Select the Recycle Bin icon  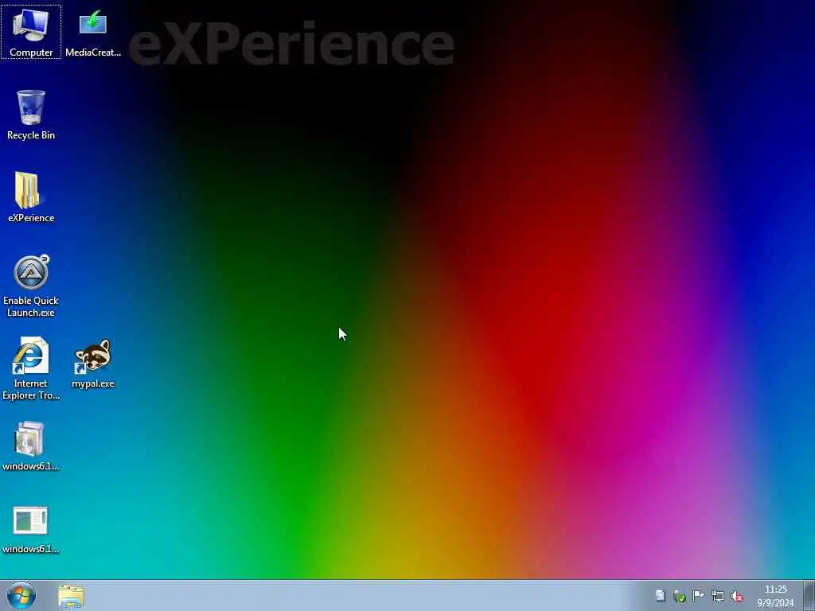(31, 115)
